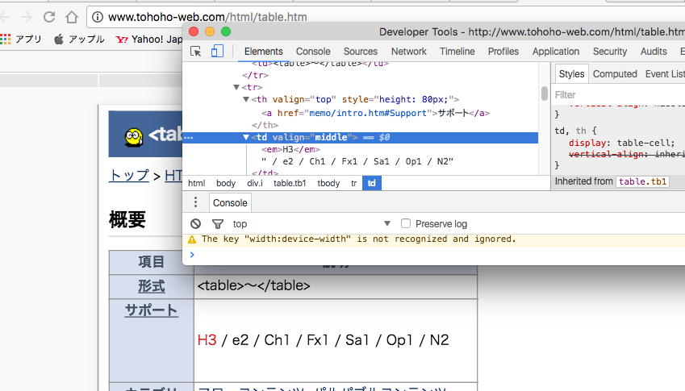Viewport: 685px width, 391px height.
Task: Select tr in the DOM breadcrumb
Action: point(354,183)
